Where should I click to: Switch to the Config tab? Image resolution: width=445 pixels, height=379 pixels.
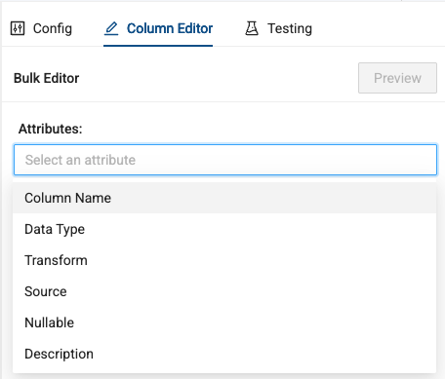tap(41, 28)
